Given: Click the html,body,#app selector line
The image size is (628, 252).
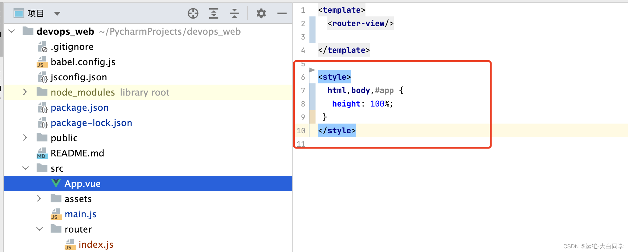Looking at the screenshot, I should 365,90.
